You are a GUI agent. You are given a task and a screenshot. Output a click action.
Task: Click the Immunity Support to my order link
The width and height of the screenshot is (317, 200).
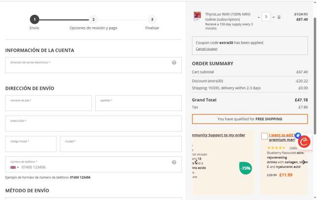click(218, 135)
